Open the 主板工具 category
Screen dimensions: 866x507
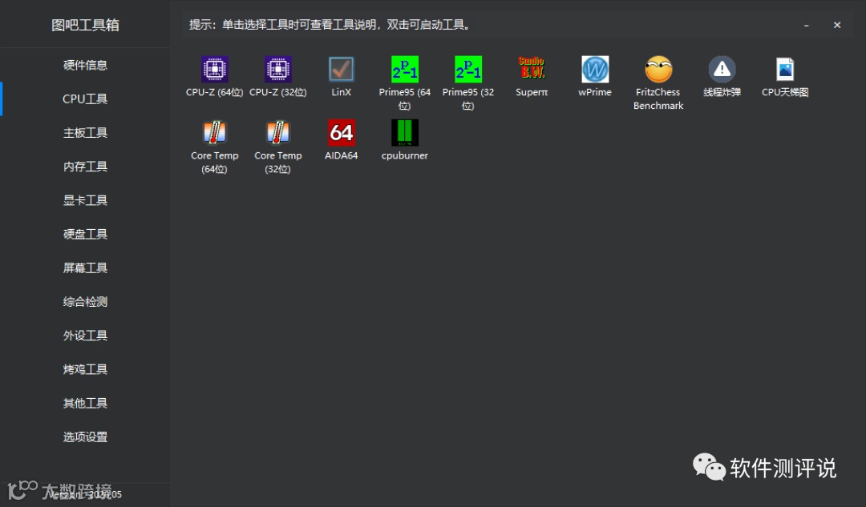pyautogui.click(x=85, y=132)
